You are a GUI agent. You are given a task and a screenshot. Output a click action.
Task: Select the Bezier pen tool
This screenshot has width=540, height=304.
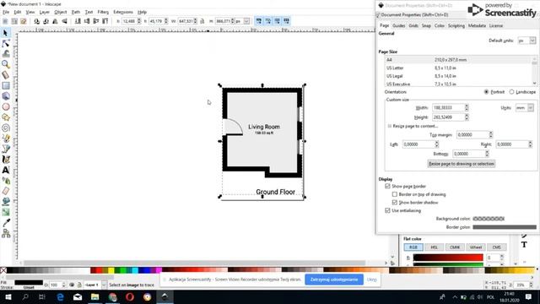(x=6, y=149)
